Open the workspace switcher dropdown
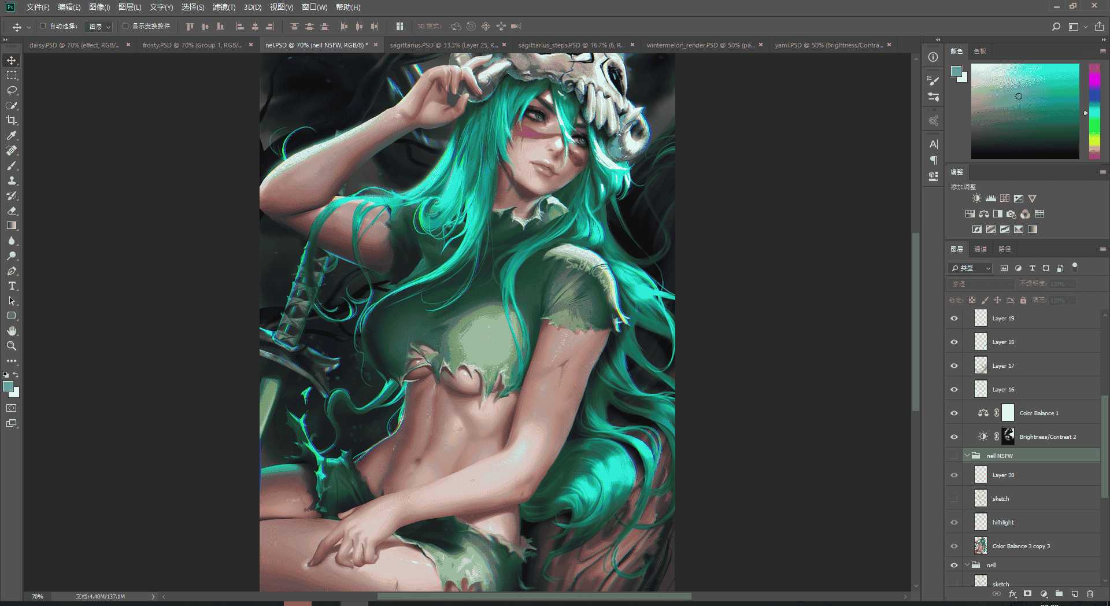 coord(1076,27)
